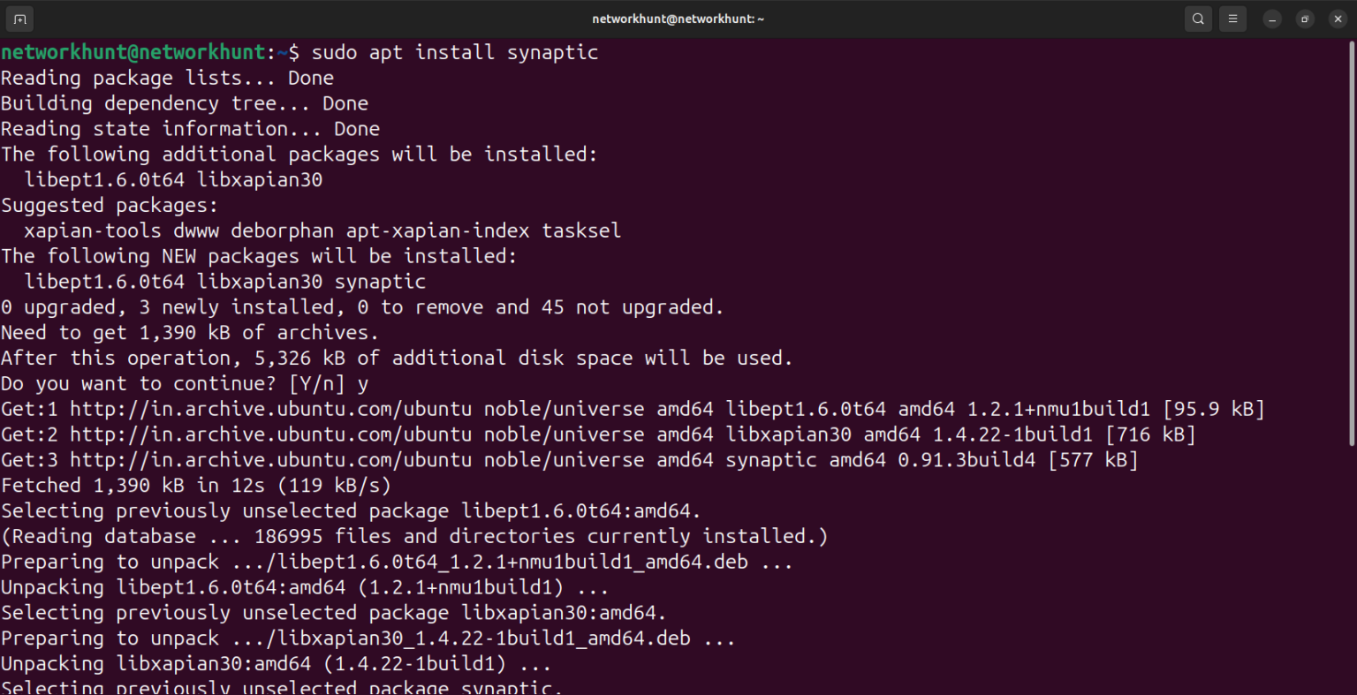This screenshot has height=695, width=1357.
Task: Click the restore window icon
Action: (x=1304, y=18)
